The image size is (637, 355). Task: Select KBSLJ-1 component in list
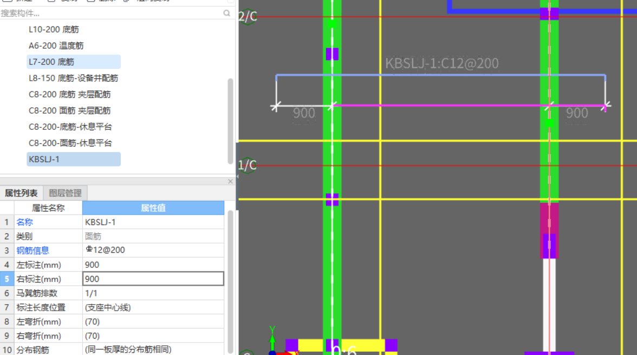point(74,159)
